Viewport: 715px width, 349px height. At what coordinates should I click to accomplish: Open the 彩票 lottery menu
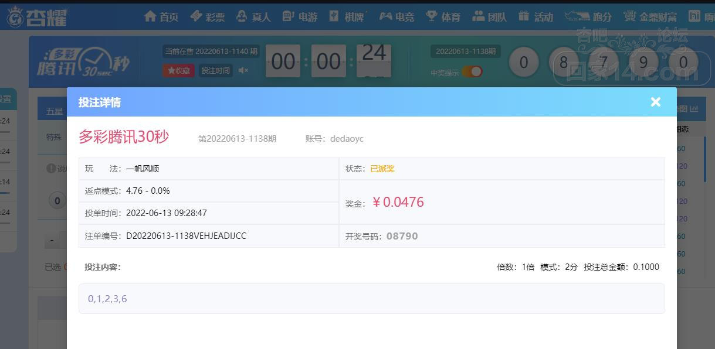208,16
